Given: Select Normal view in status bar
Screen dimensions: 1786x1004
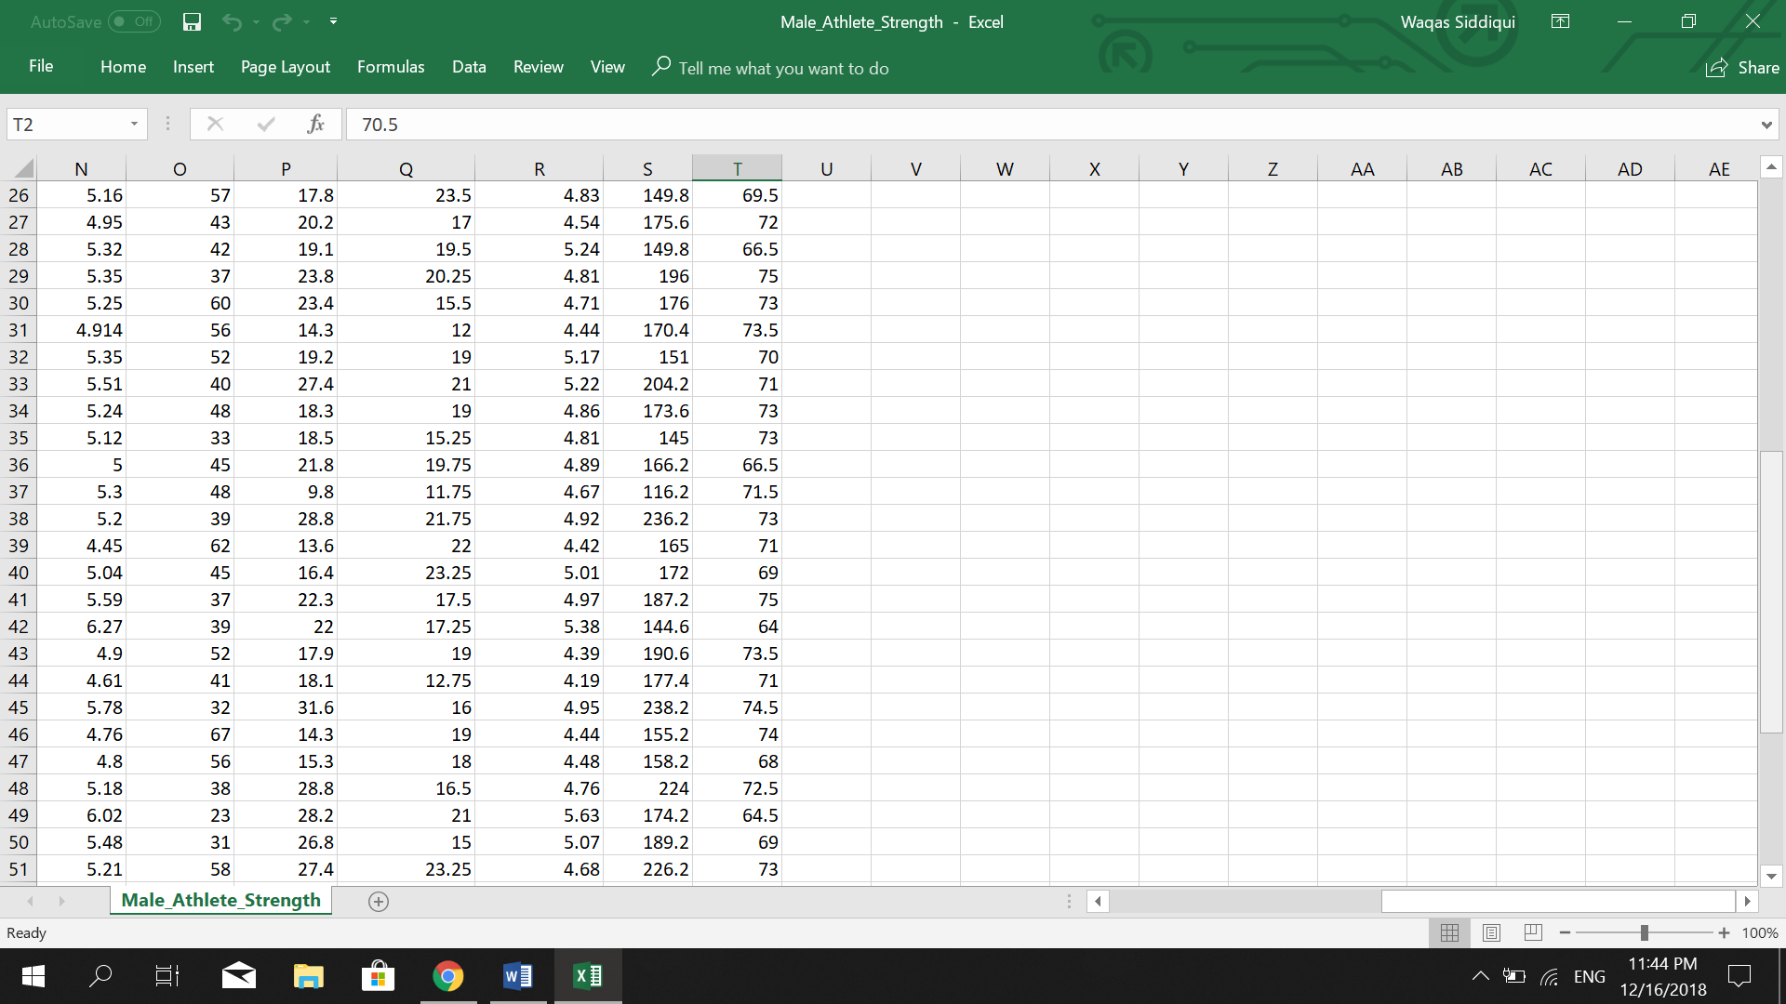Looking at the screenshot, I should tap(1448, 932).
